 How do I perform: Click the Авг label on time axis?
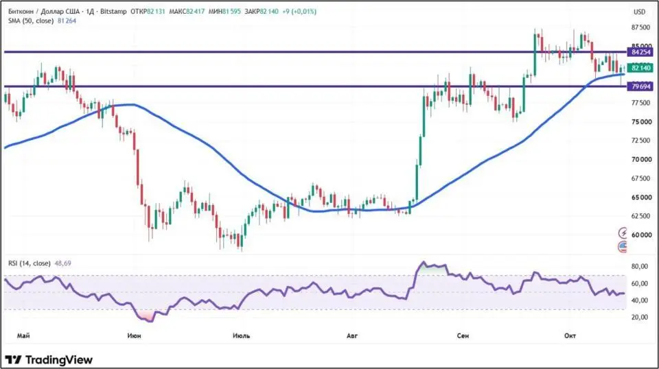point(352,336)
